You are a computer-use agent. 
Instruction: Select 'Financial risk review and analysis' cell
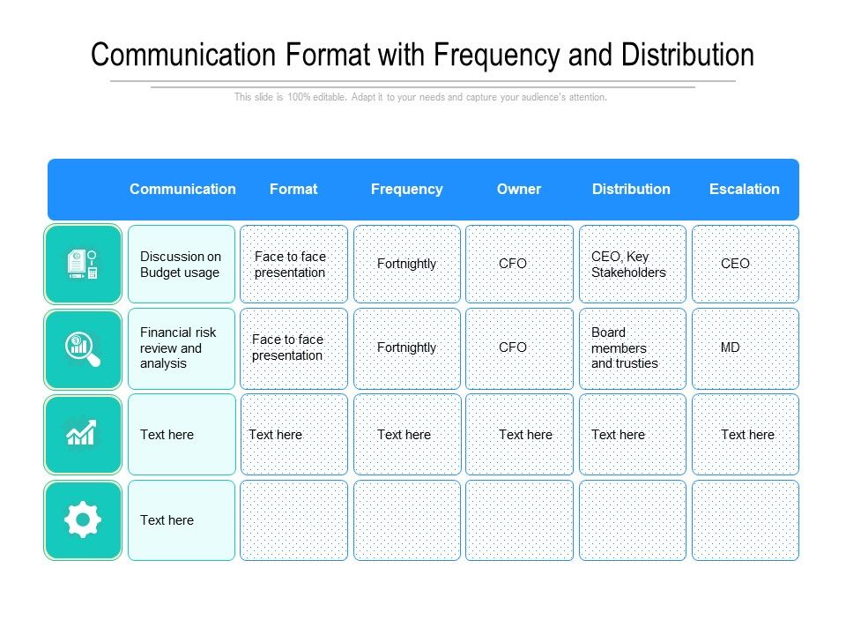pyautogui.click(x=182, y=349)
